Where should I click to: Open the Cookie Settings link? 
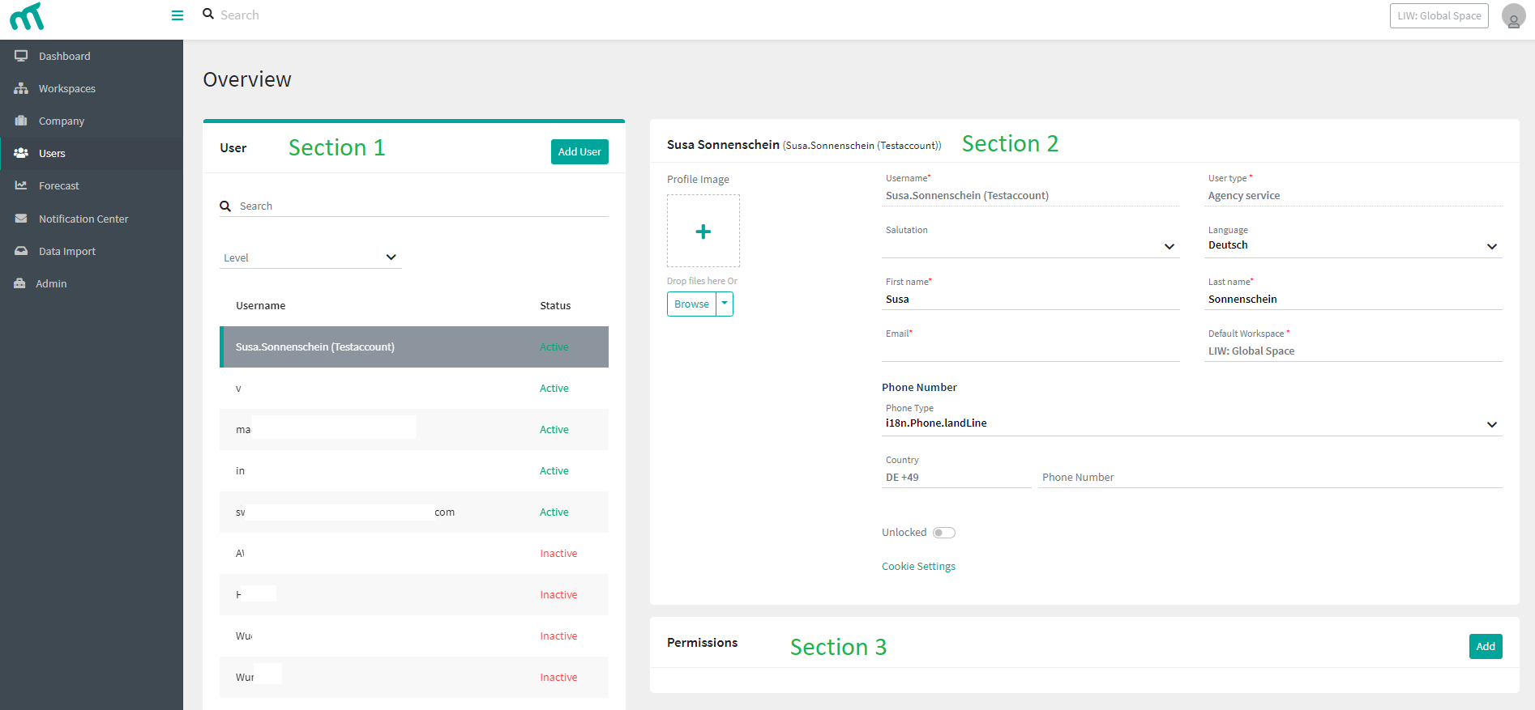(918, 567)
